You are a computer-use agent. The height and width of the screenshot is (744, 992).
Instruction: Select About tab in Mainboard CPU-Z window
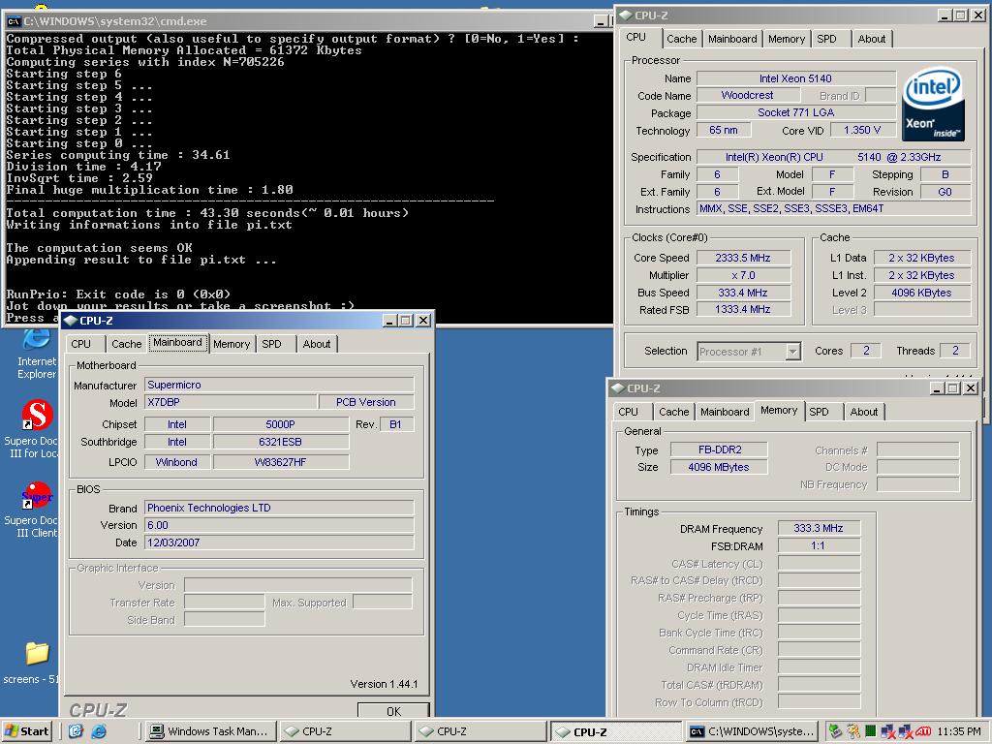tap(317, 344)
